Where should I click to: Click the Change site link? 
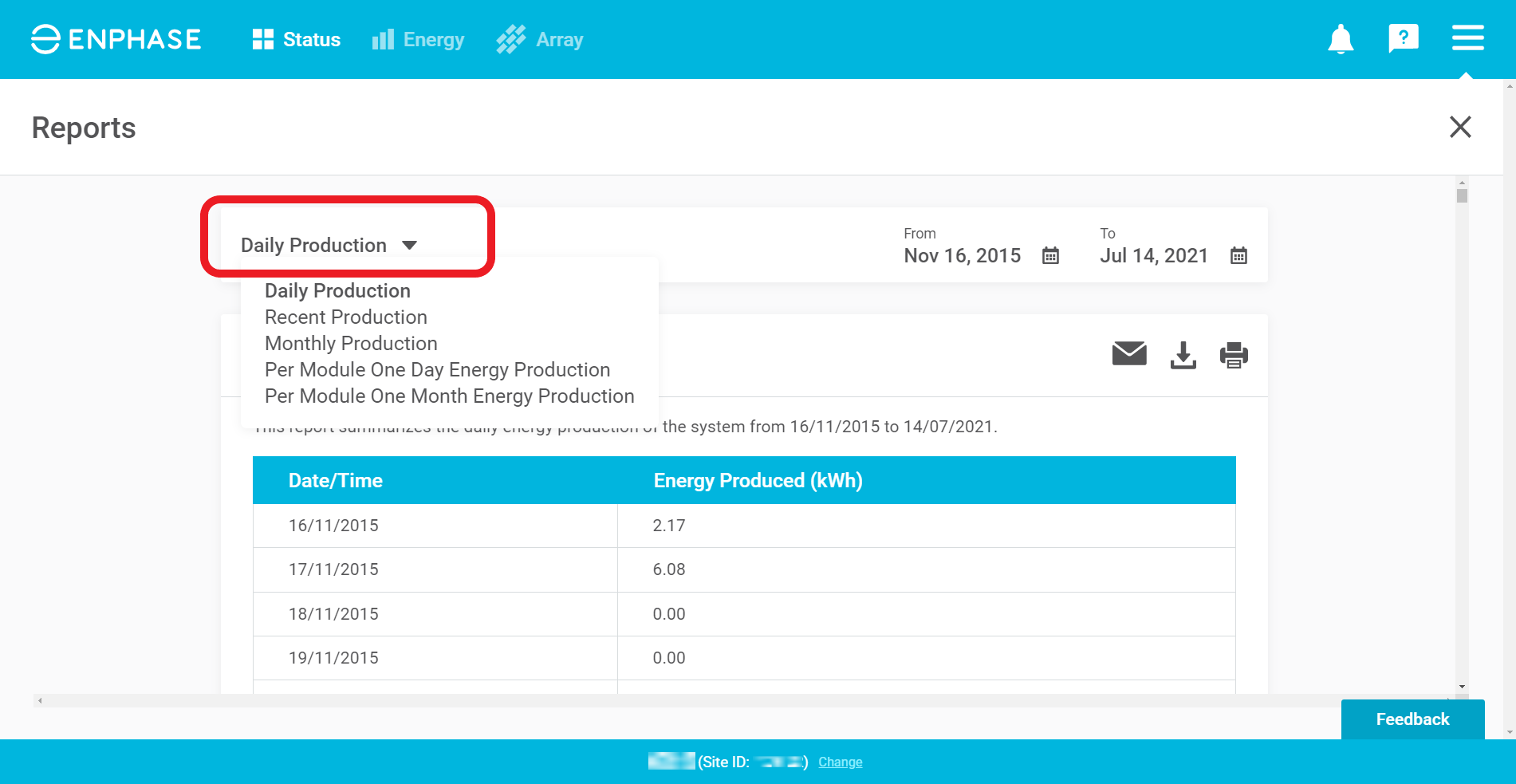pos(840,762)
